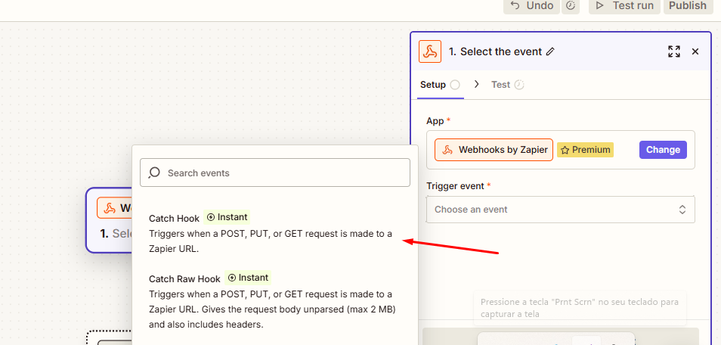
Task: Click the Search events field
Action: click(x=275, y=172)
